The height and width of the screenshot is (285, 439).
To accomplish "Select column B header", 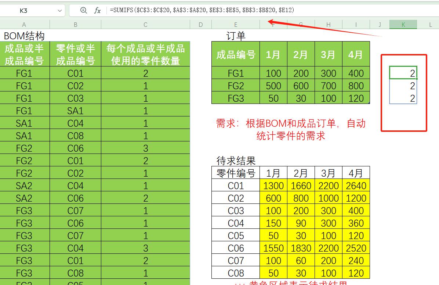I will (75, 25).
